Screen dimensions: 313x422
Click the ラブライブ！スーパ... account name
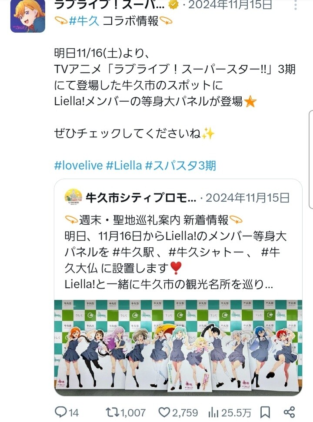click(109, 5)
